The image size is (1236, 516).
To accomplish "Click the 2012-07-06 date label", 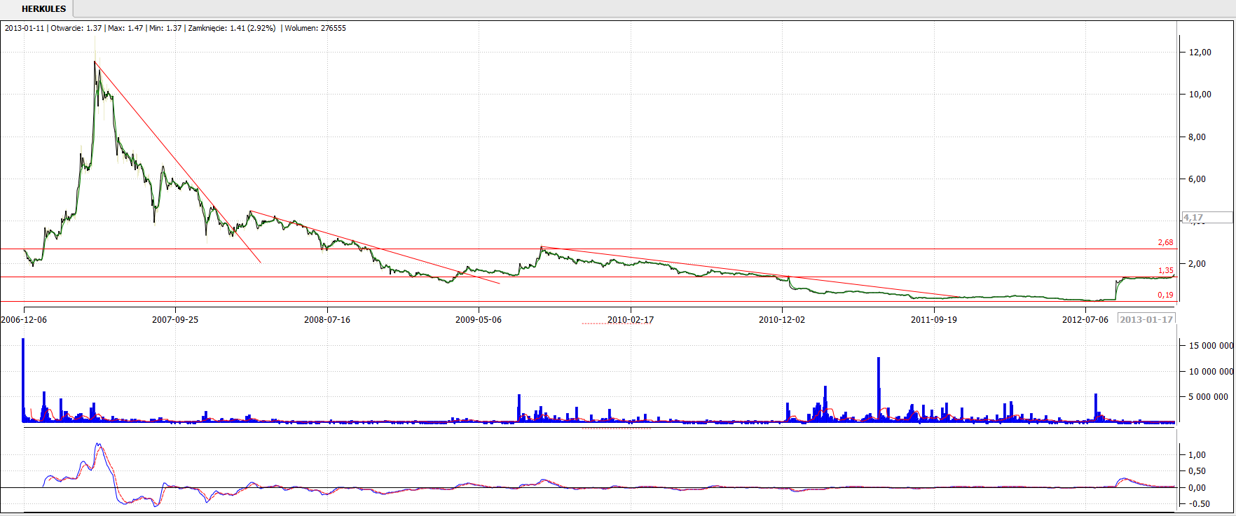I will [x=1085, y=319].
